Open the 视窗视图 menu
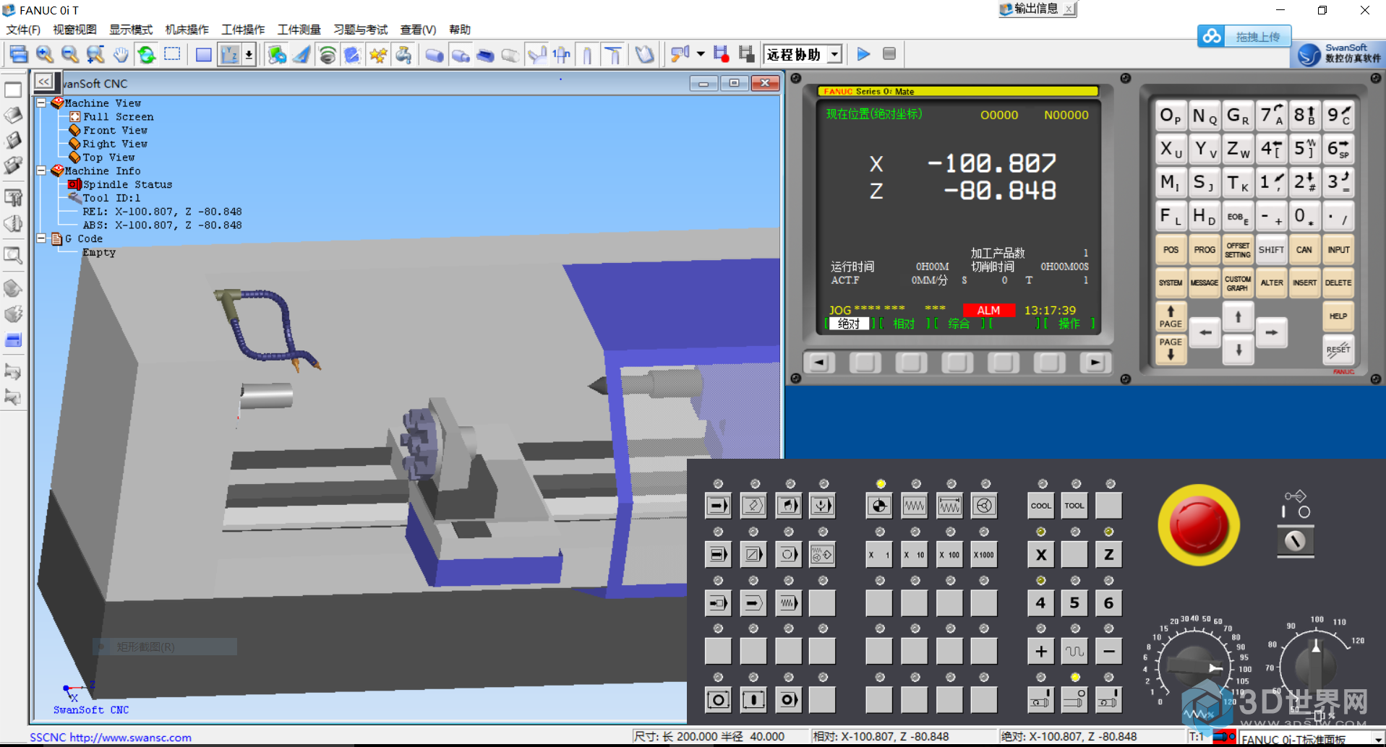Image resolution: width=1386 pixels, height=747 pixels. pyautogui.click(x=74, y=30)
